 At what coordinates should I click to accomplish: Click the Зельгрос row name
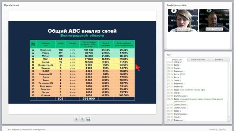pyautogui.click(x=46, y=89)
